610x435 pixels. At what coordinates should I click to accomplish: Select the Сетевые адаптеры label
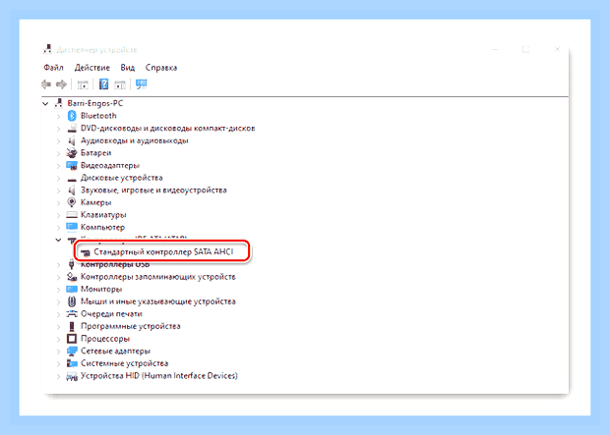(115, 352)
